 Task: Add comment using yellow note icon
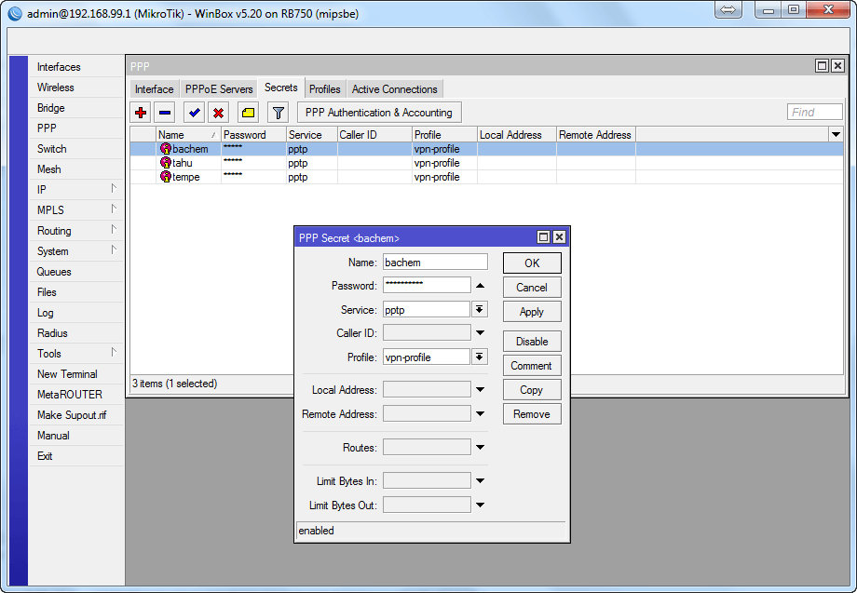(248, 113)
